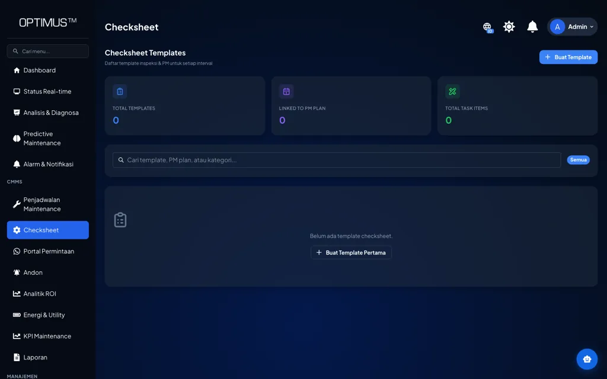Expand the Admin user dropdown chevron
This screenshot has width=607, height=379.
[x=592, y=27]
